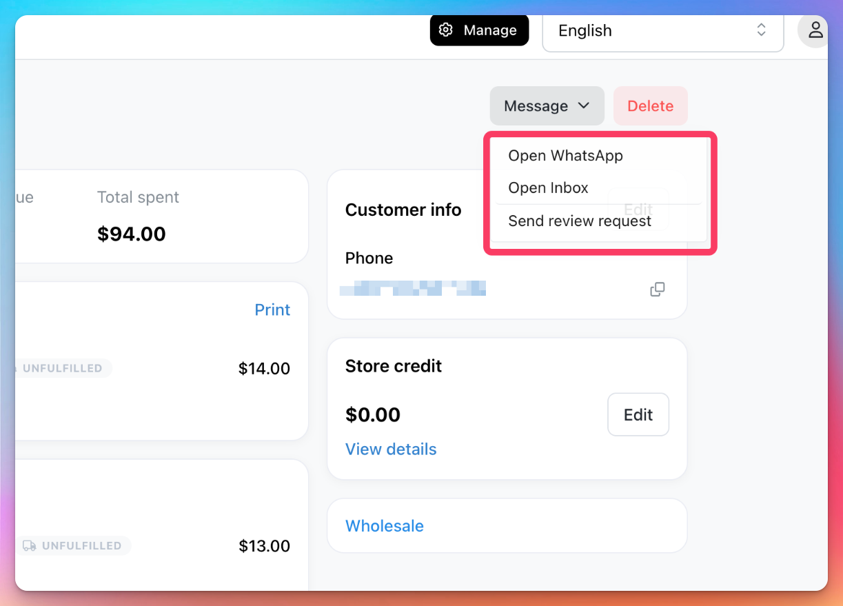Click the UNFULFILLED badge on the $14.00 order

point(62,369)
